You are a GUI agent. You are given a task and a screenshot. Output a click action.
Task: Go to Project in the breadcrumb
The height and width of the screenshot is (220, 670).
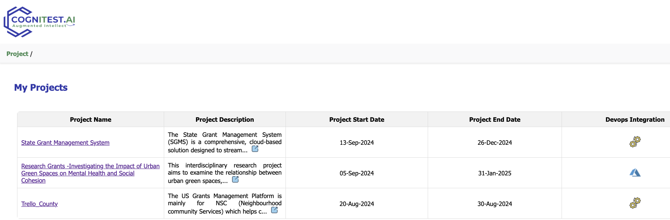[x=17, y=54]
